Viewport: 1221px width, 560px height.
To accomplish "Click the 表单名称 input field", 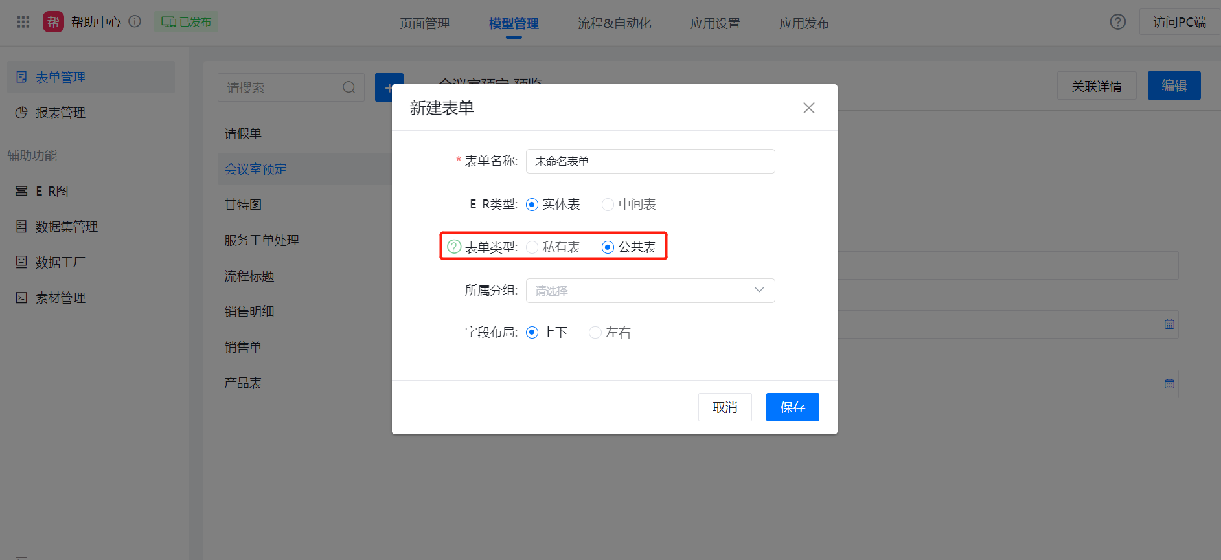I will [650, 161].
